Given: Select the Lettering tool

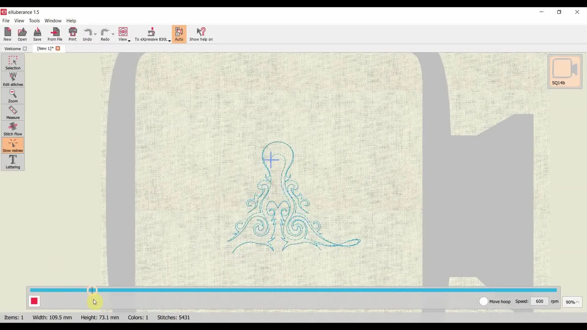Looking at the screenshot, I should pos(13,161).
